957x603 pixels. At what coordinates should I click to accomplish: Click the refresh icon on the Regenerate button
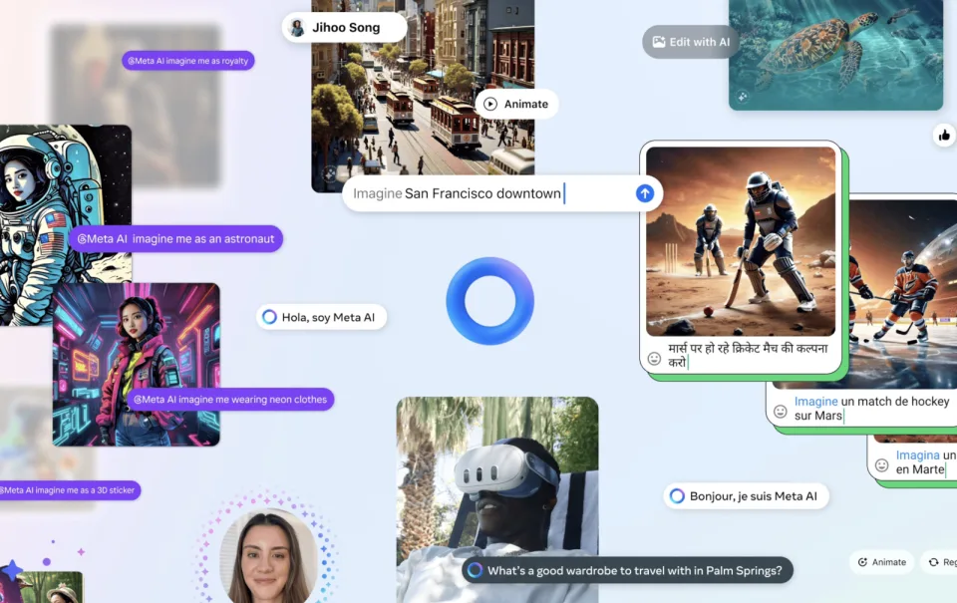tap(934, 562)
